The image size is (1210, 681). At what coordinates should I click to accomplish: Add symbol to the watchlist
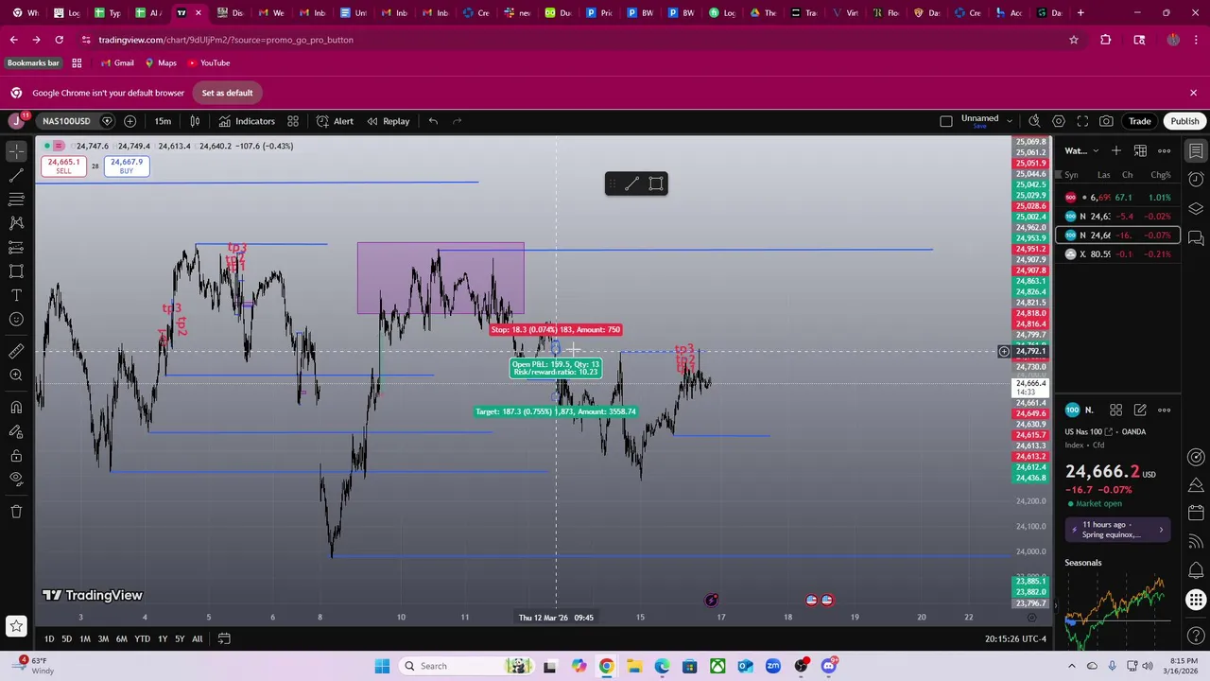[1116, 150]
